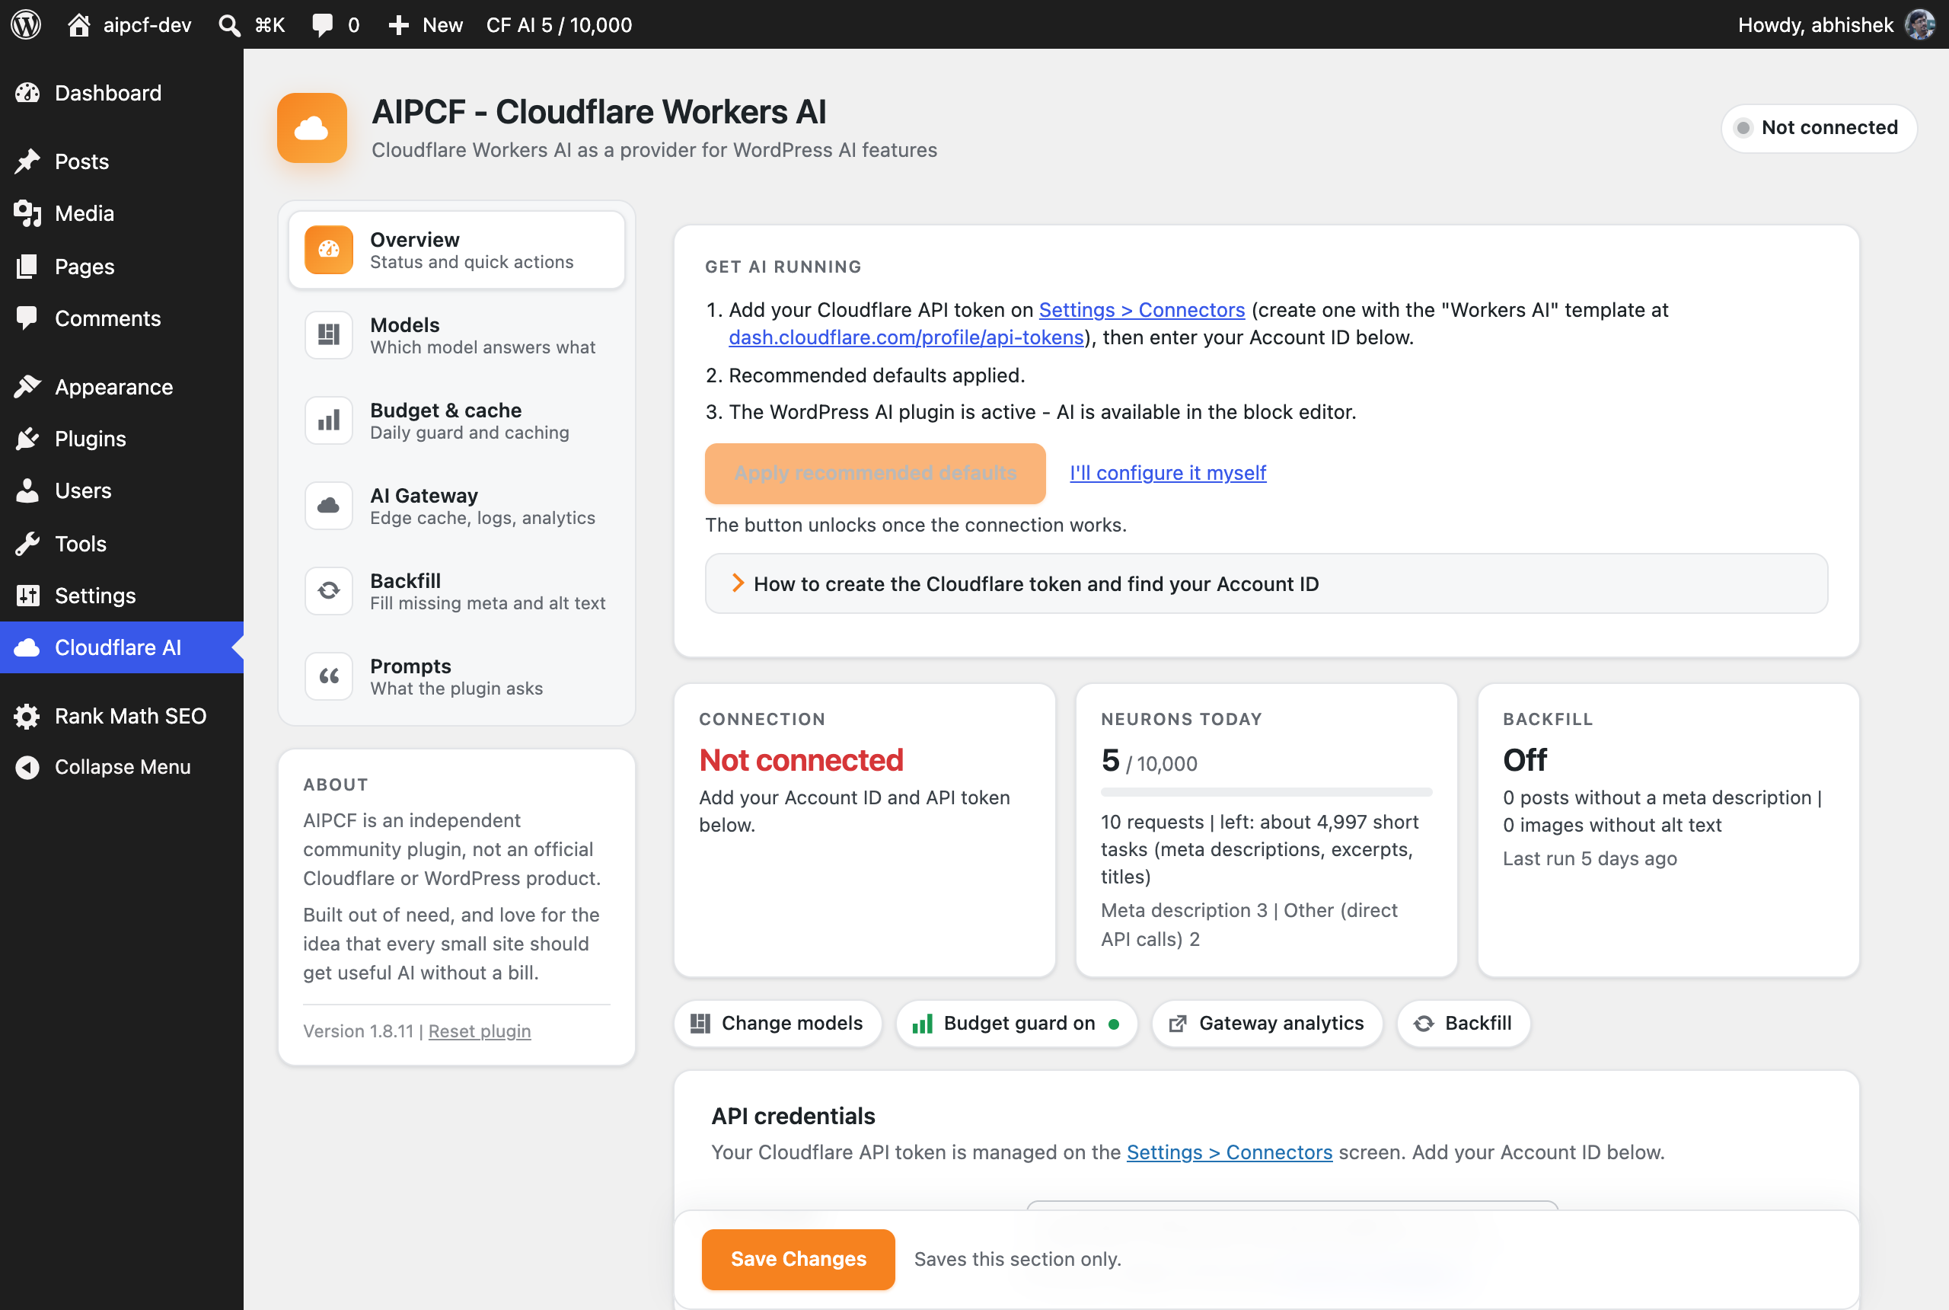This screenshot has width=1949, height=1310.
Task: Click the Version 1.8.11 text
Action: [359, 1031]
